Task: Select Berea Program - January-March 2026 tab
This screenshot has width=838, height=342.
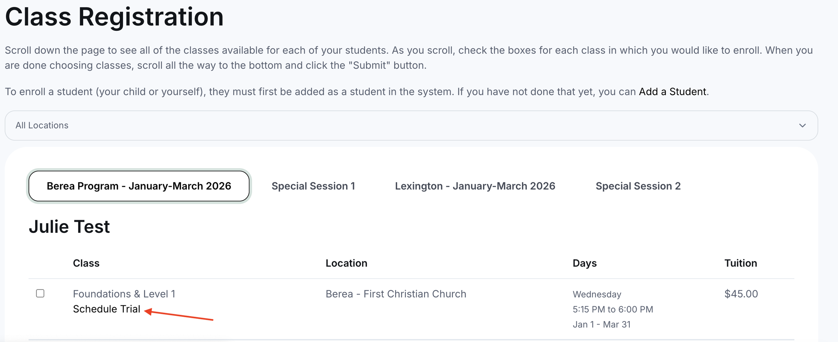Action: 139,186
